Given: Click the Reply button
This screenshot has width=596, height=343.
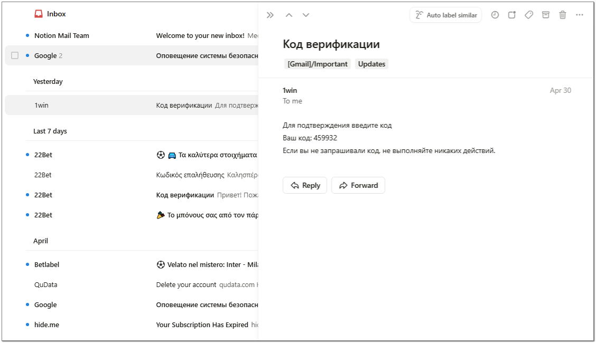Looking at the screenshot, I should click(x=305, y=185).
